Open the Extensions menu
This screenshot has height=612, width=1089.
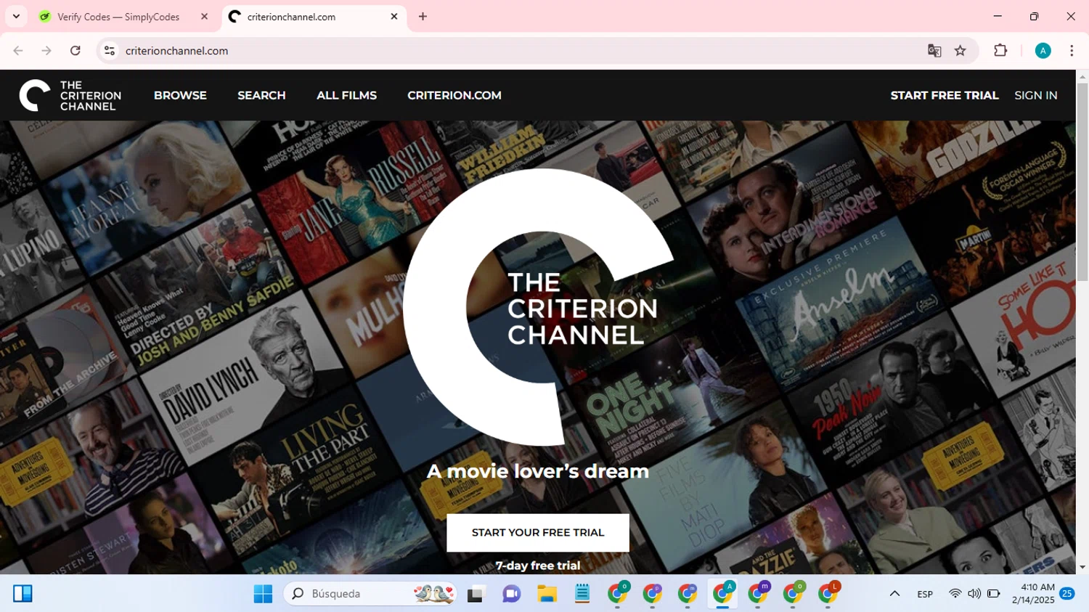(x=1000, y=51)
